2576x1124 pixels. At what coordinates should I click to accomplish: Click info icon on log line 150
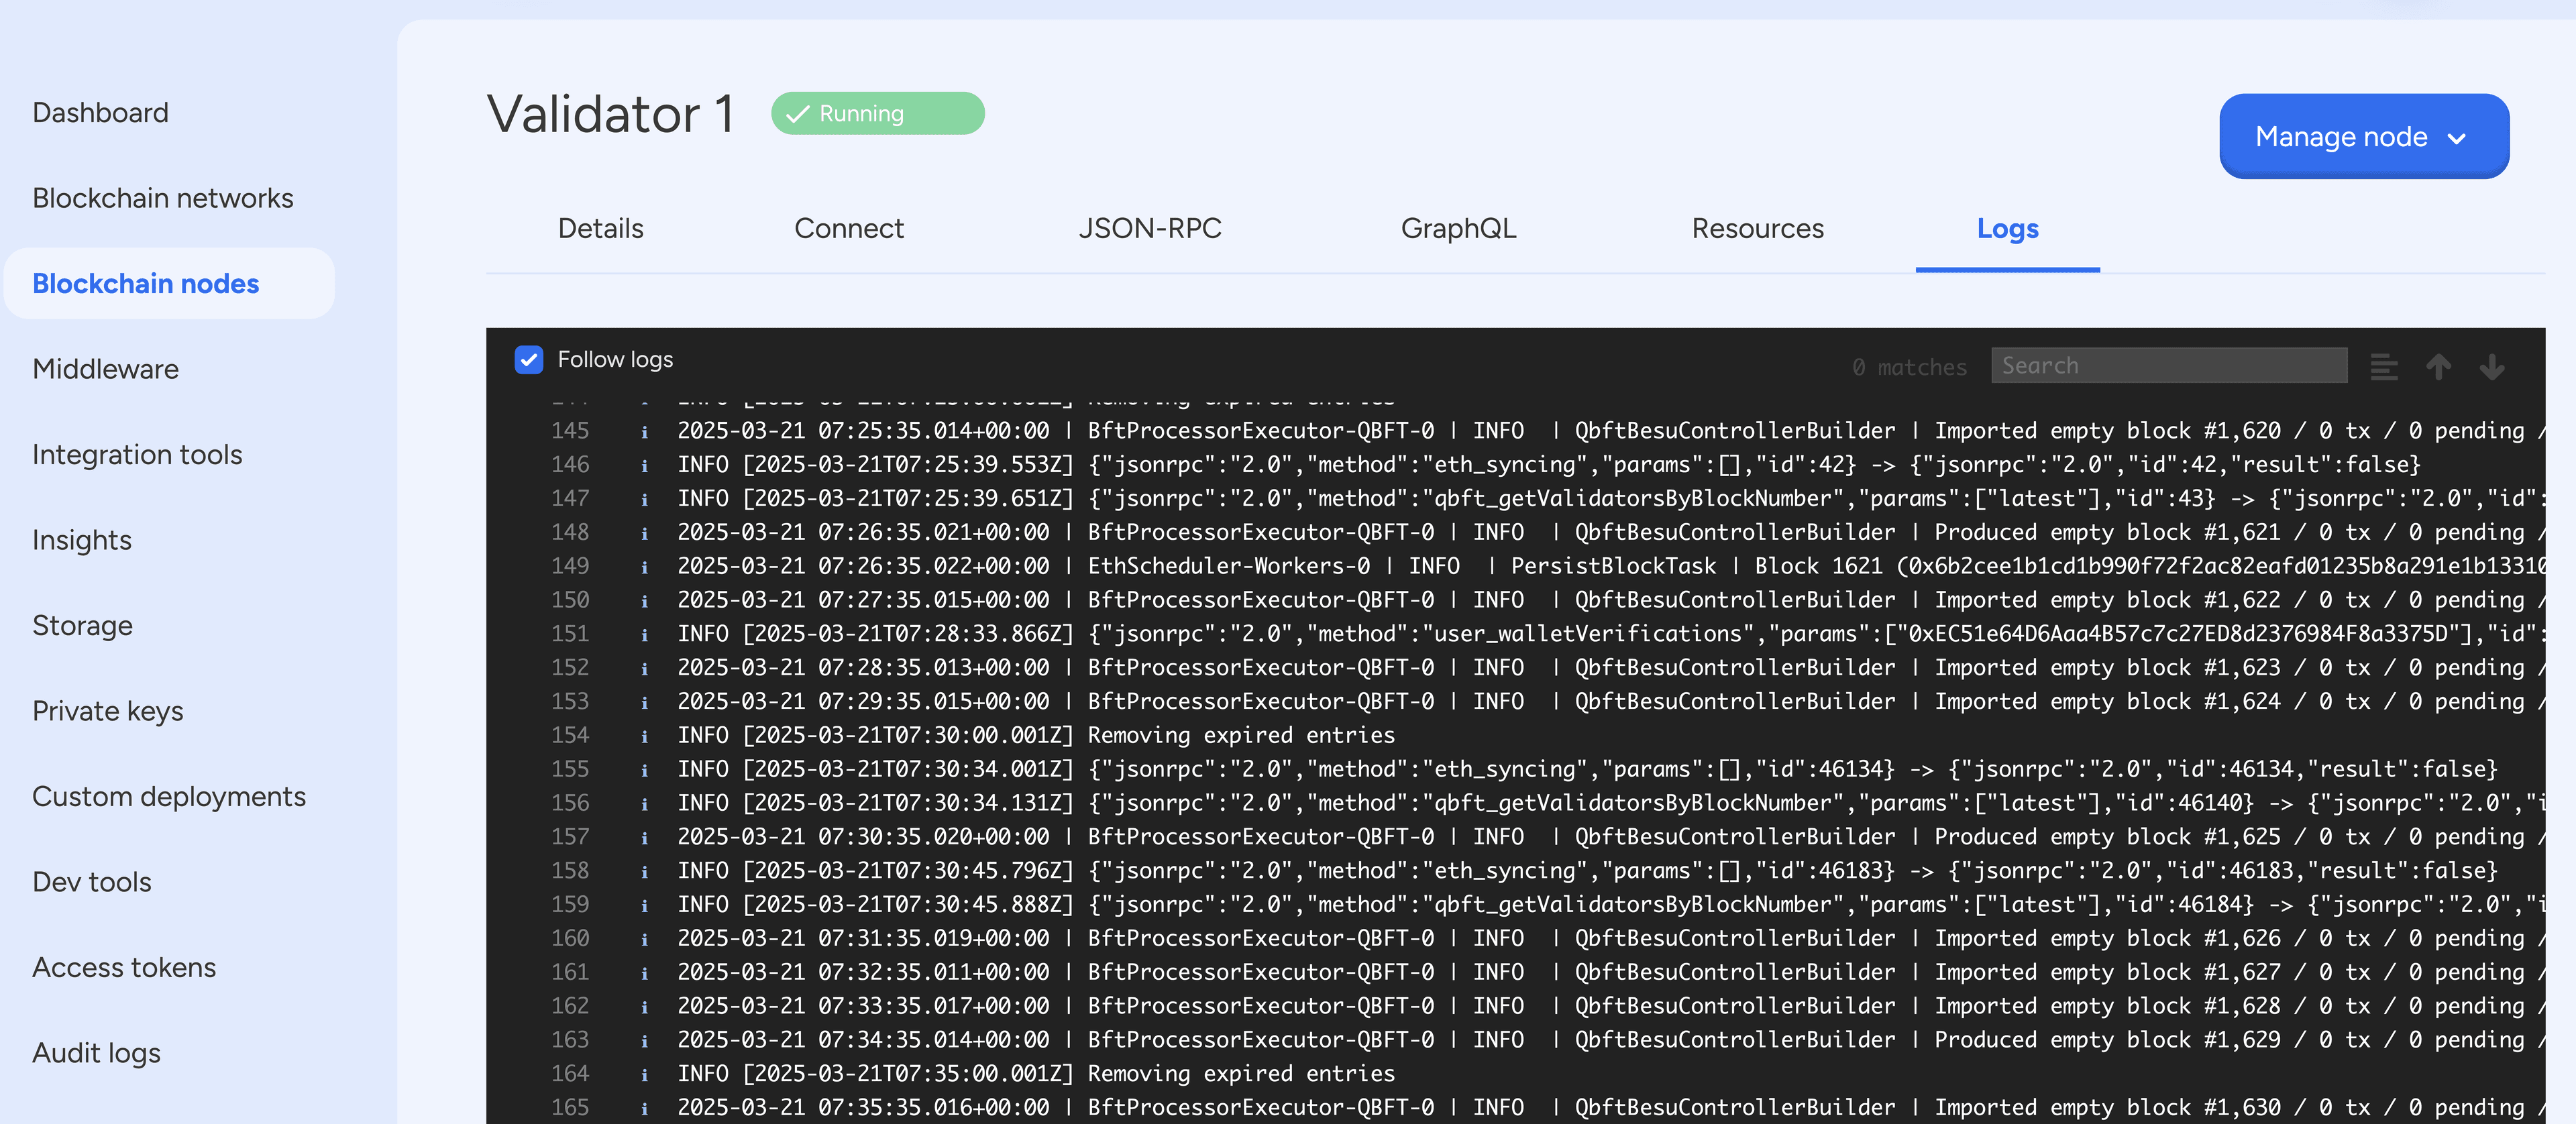[x=644, y=601]
